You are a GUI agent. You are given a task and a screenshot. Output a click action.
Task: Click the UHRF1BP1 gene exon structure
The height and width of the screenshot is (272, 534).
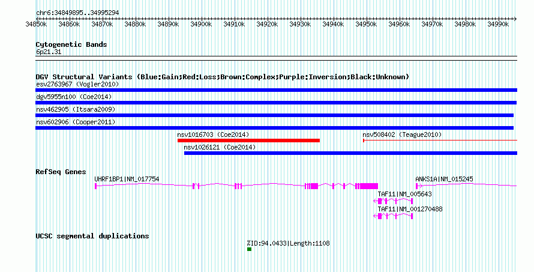click(x=236, y=186)
